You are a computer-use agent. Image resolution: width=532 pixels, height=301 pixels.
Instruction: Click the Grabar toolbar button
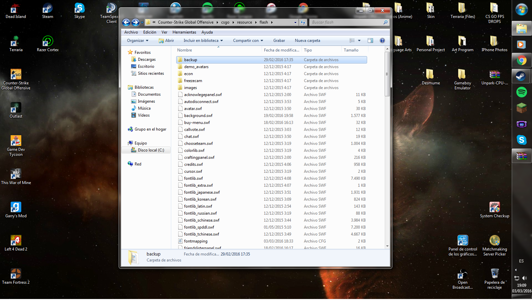[279, 41]
